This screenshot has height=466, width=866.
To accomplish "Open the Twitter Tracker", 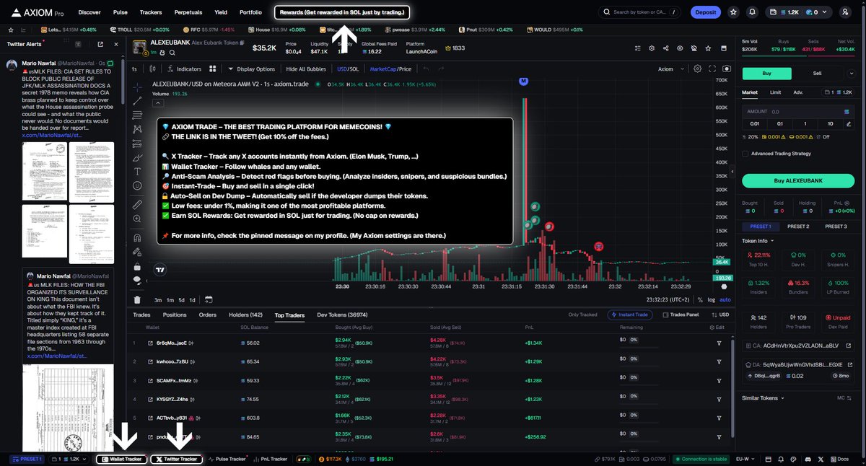I will point(176,459).
